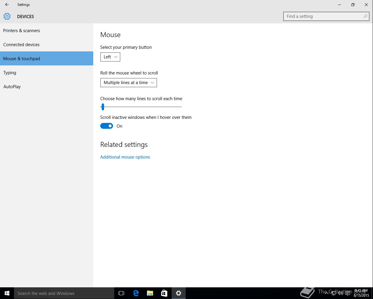Screen dimensions: 373x299
Task: Go to Connected devices section
Action: point(21,45)
